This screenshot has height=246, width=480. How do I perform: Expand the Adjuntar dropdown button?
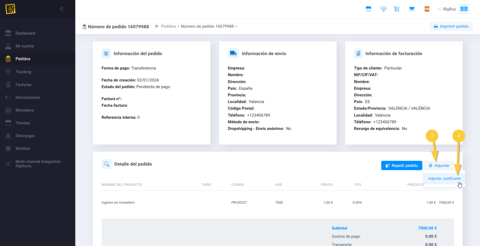click(x=438, y=166)
